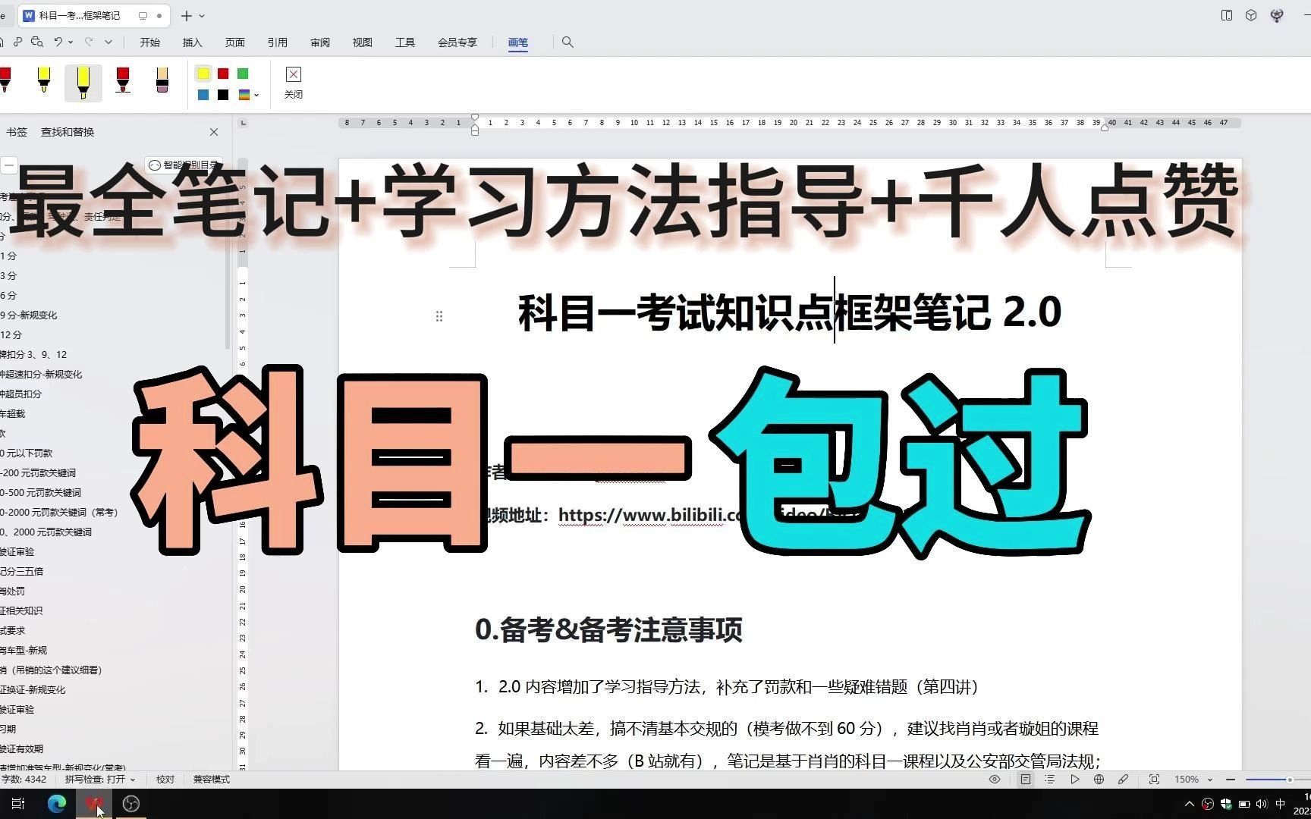Expand the quick access toolbar chevron
The height and width of the screenshot is (819, 1311).
coord(108,42)
